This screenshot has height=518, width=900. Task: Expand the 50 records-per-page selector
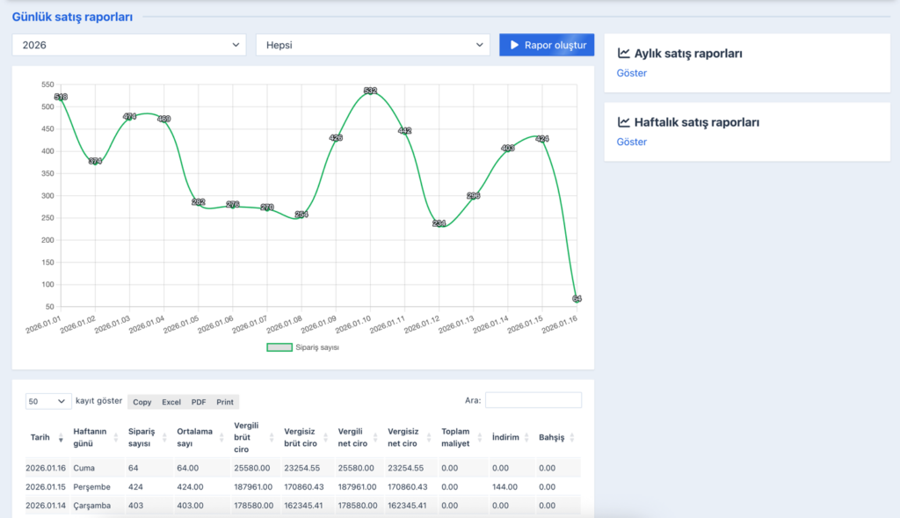tap(48, 401)
